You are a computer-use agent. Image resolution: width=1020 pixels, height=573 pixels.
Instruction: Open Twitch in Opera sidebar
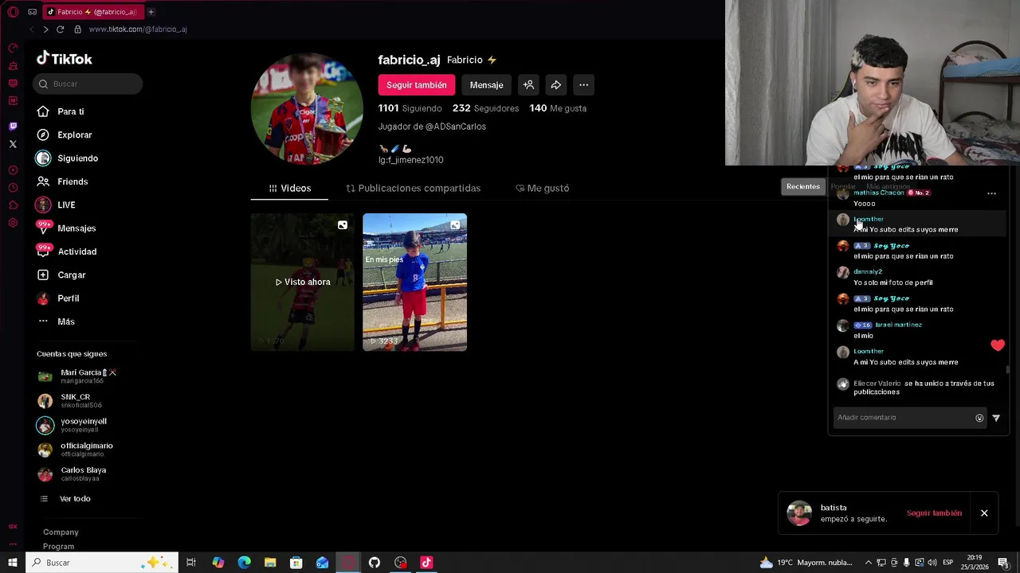pos(13,127)
